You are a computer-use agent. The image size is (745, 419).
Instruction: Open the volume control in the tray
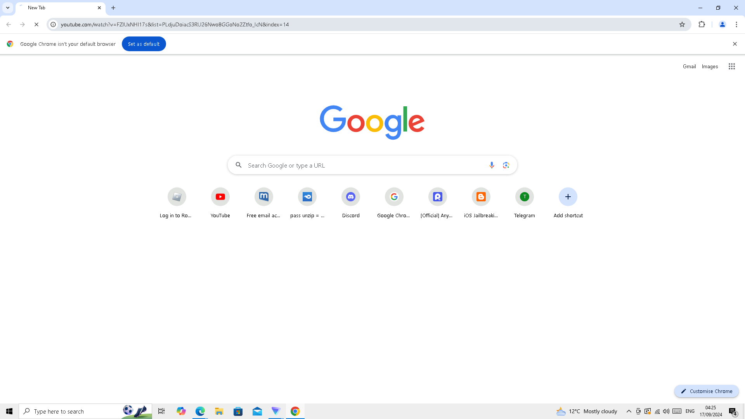point(666,411)
